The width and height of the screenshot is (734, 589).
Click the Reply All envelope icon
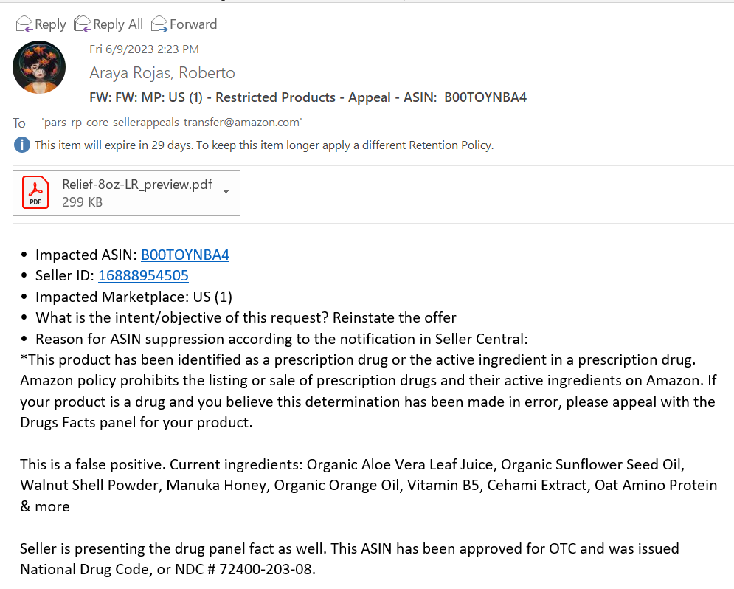[x=83, y=24]
